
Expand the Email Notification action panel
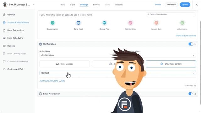(x=196, y=94)
